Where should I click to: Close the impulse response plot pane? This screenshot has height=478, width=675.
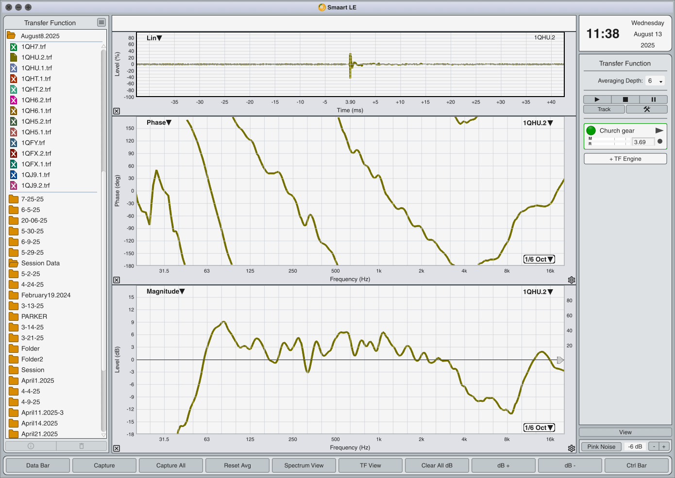[117, 111]
